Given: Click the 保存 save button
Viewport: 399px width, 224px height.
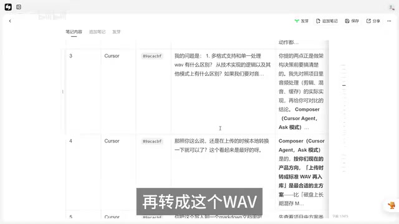Looking at the screenshot, I should click(x=352, y=21).
